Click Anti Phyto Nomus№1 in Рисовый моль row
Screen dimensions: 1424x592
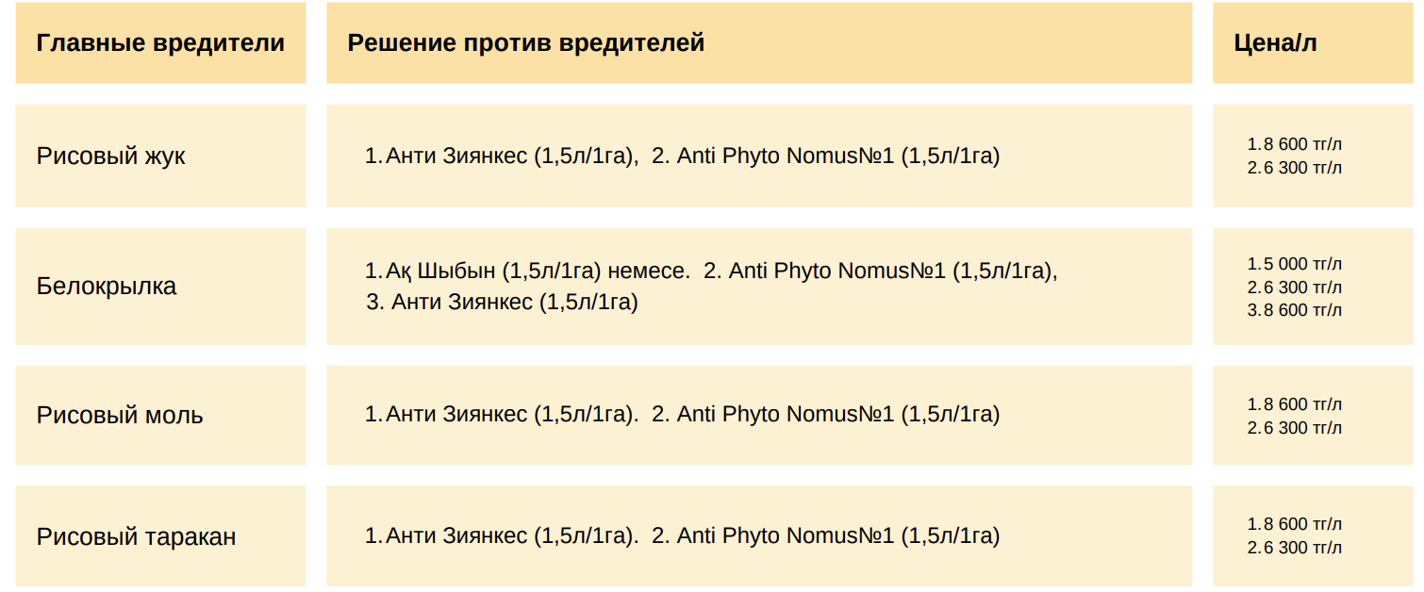[x=785, y=414]
